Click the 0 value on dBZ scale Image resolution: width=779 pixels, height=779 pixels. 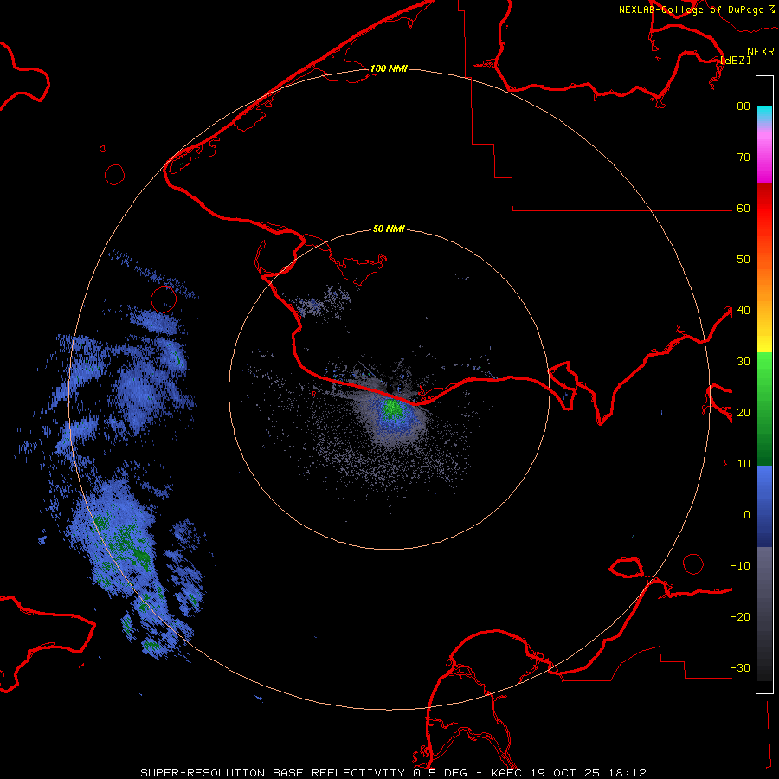(x=747, y=515)
